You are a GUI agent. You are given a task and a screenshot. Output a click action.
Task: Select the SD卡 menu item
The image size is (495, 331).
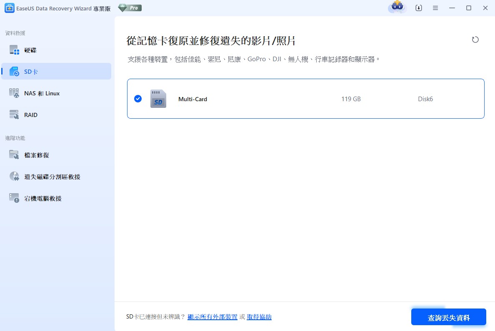click(x=56, y=71)
